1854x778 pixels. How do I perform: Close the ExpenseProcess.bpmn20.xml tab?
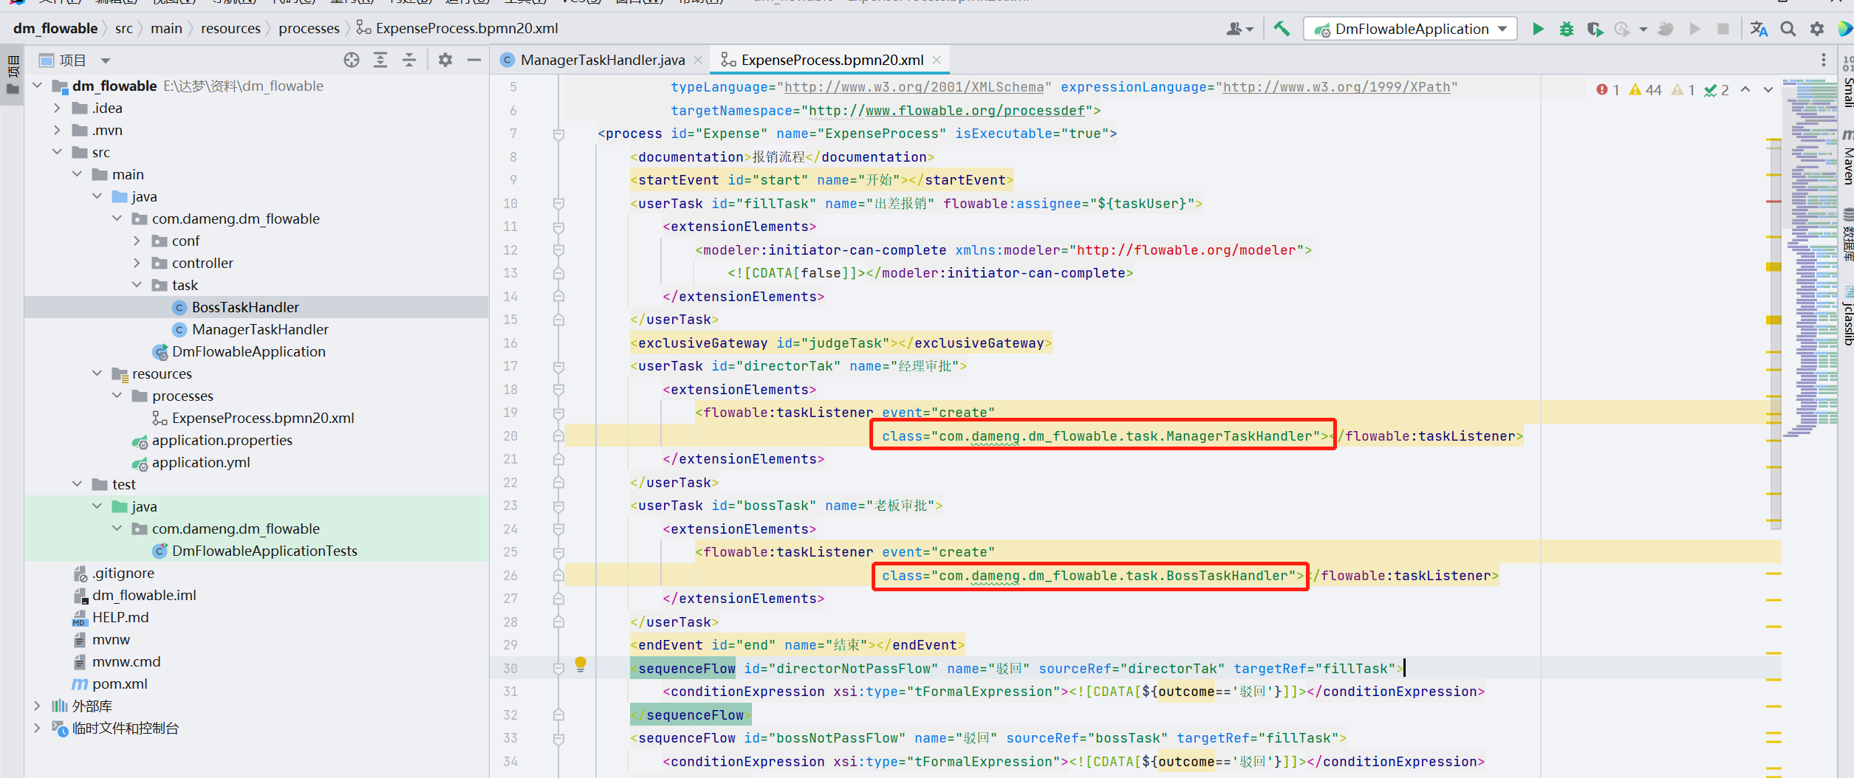click(x=937, y=60)
